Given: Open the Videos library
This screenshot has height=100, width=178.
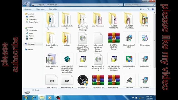Looking at the screenshot, I should point(30,39).
